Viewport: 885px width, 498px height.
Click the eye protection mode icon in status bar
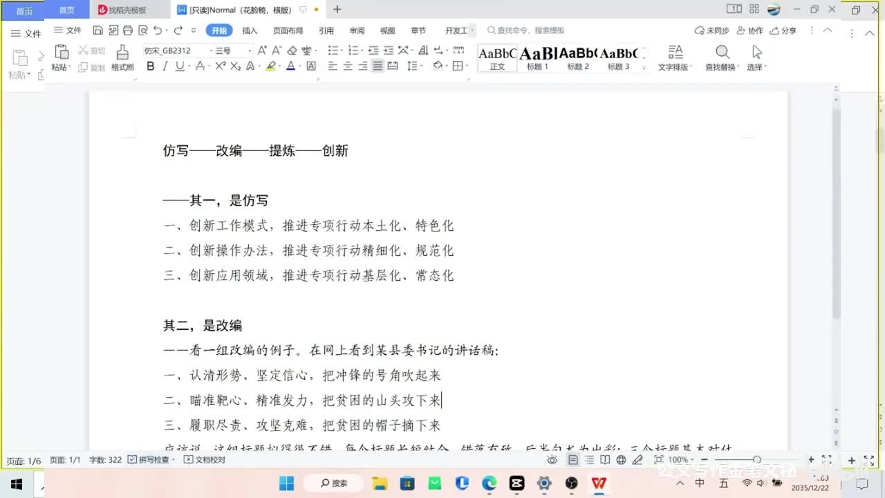click(x=552, y=460)
